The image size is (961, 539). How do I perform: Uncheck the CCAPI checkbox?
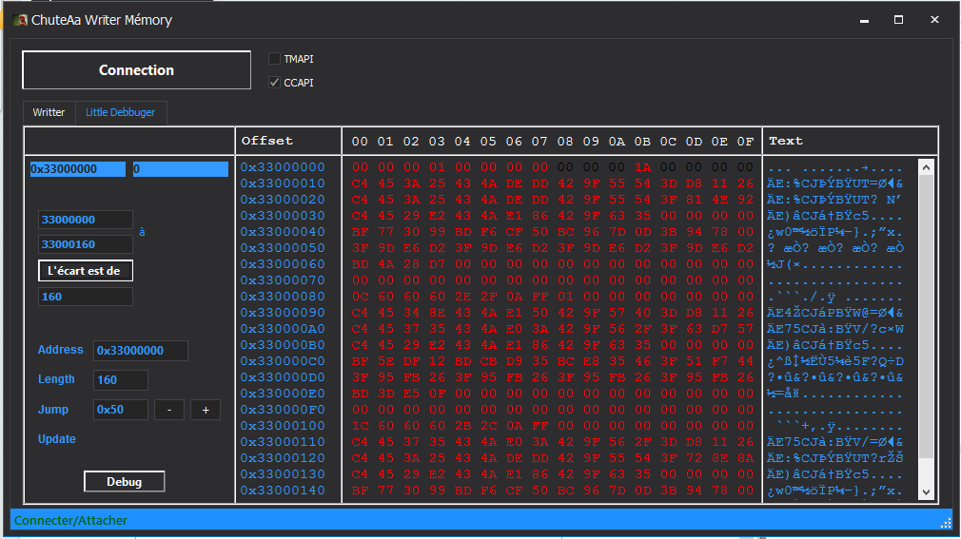(275, 82)
